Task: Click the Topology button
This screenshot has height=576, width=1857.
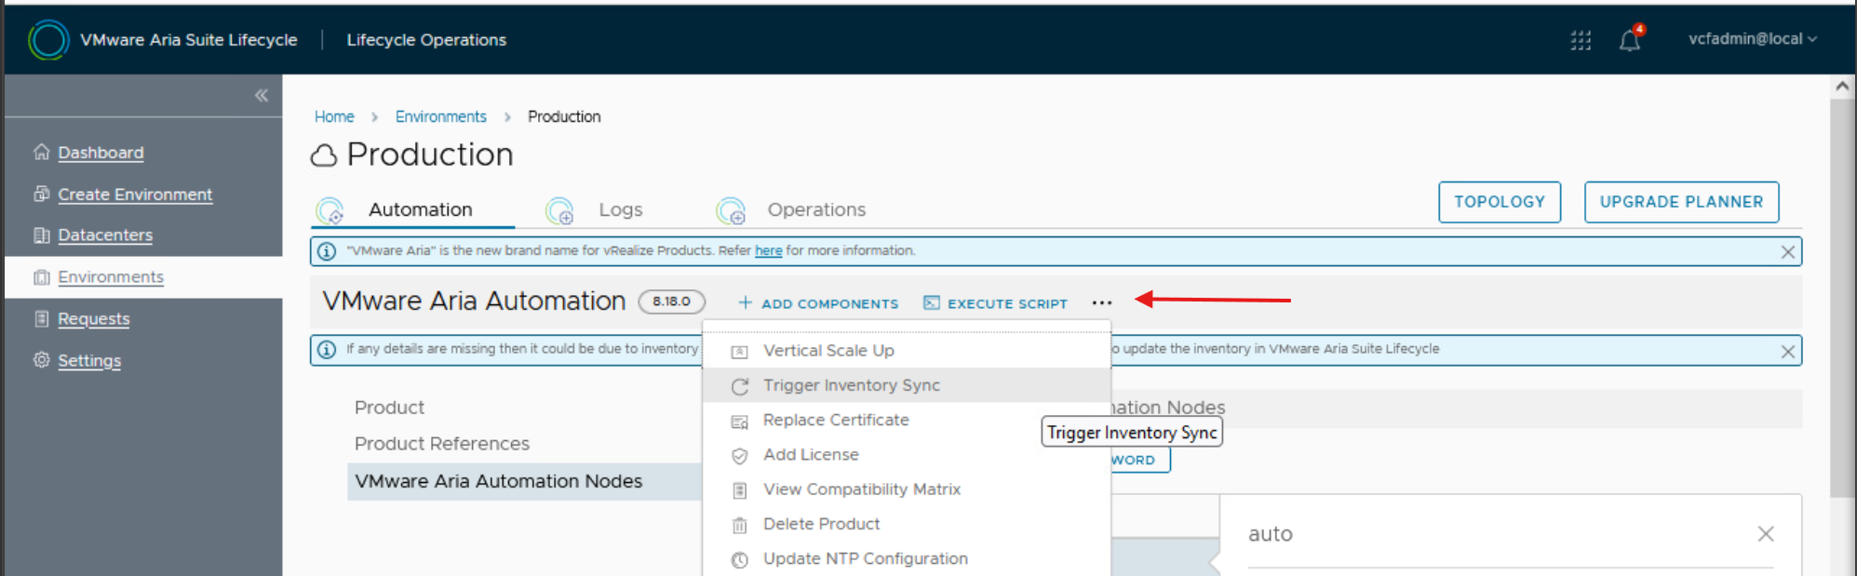Action: [x=1499, y=202]
